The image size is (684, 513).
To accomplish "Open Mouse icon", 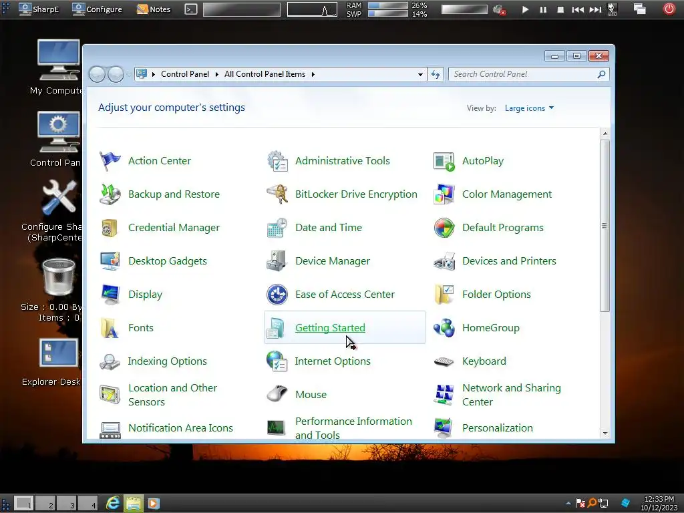I will 277,394.
